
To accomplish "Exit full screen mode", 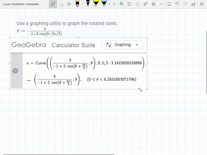I will (x=202, y=4).
